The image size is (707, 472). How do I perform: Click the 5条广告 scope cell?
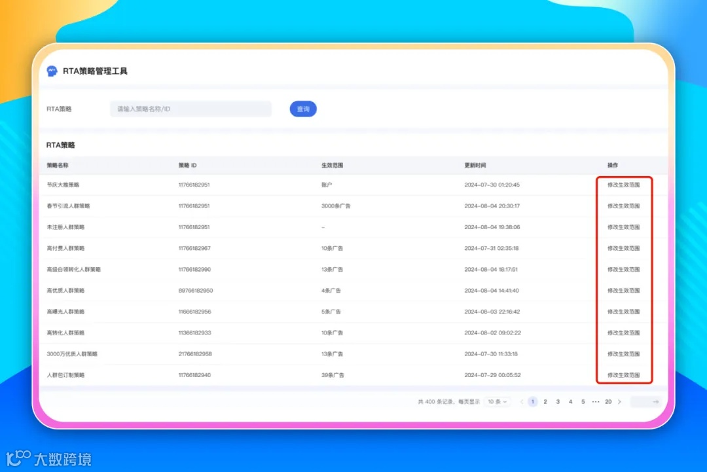pos(331,312)
